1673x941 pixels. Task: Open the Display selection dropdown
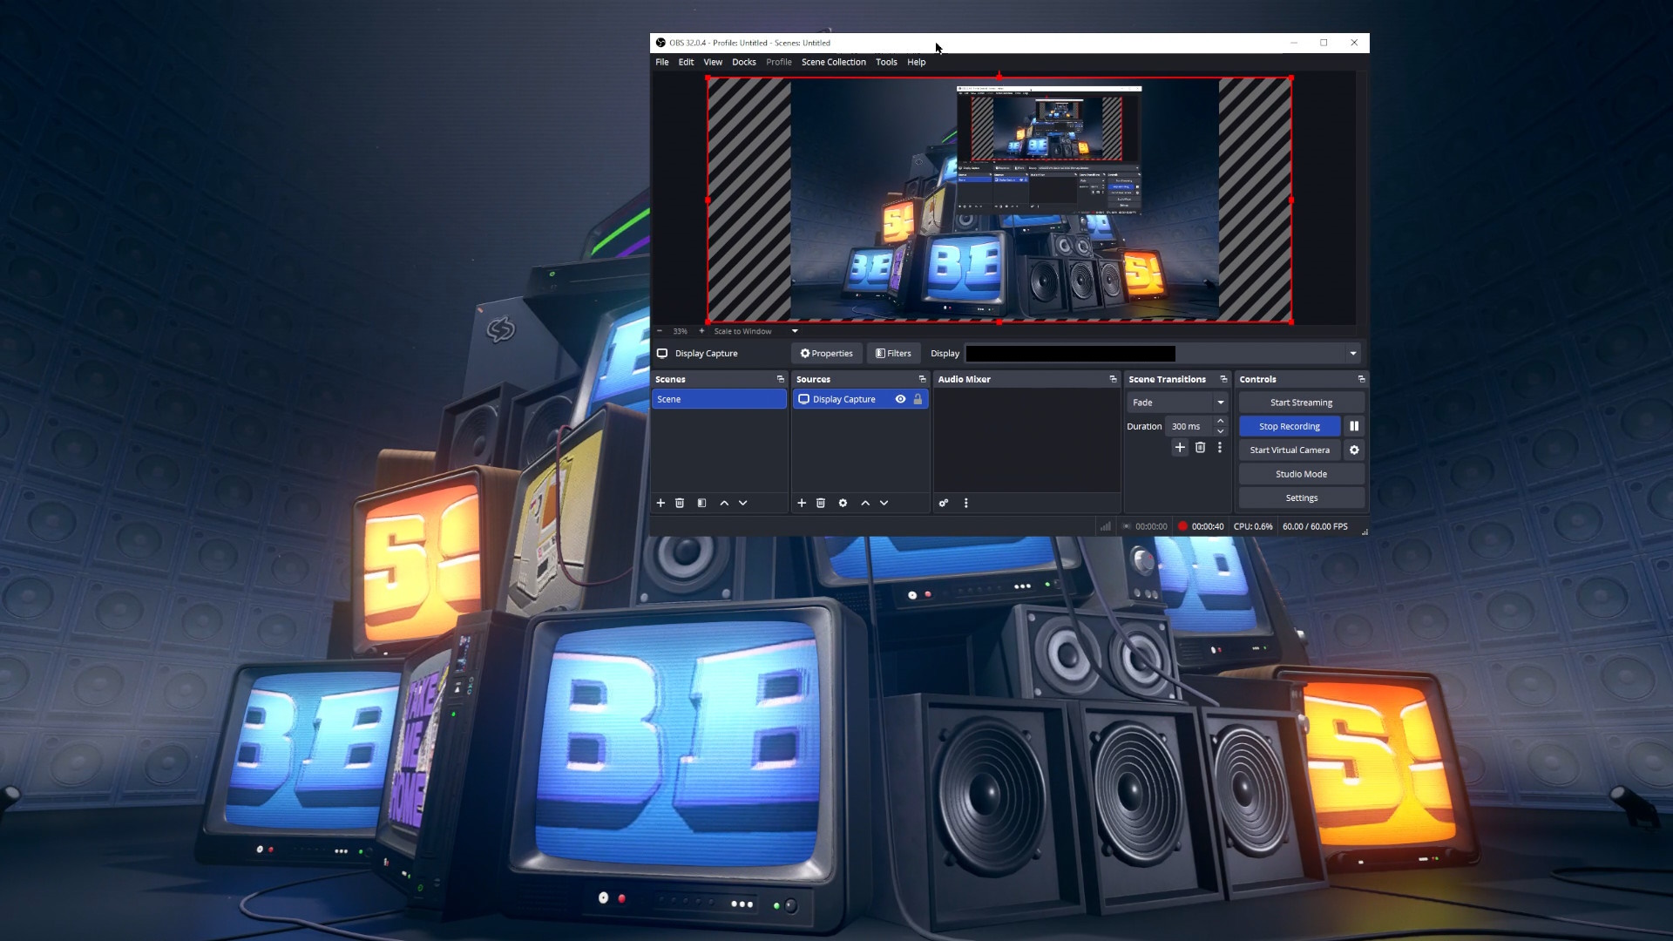click(x=1352, y=354)
